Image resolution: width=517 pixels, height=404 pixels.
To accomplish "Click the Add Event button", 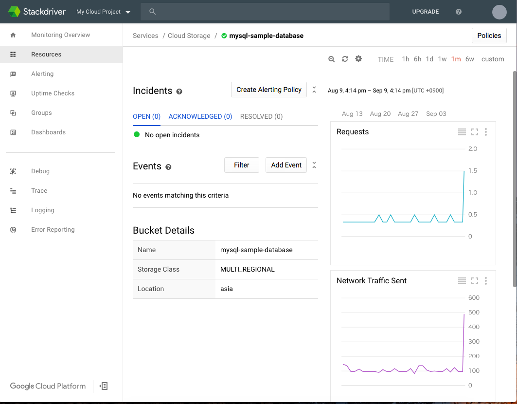I will click(x=286, y=165).
